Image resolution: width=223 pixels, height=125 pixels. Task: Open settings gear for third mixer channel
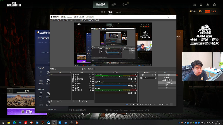pos(135,93)
